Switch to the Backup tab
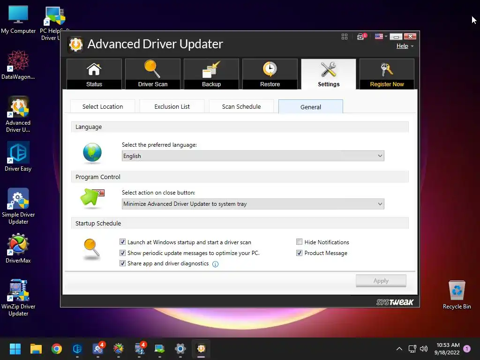 (211, 74)
